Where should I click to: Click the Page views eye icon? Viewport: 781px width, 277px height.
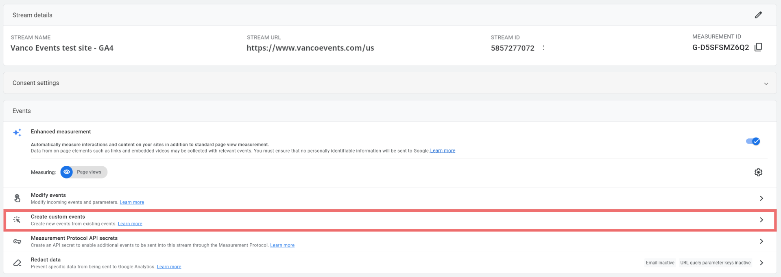67,172
